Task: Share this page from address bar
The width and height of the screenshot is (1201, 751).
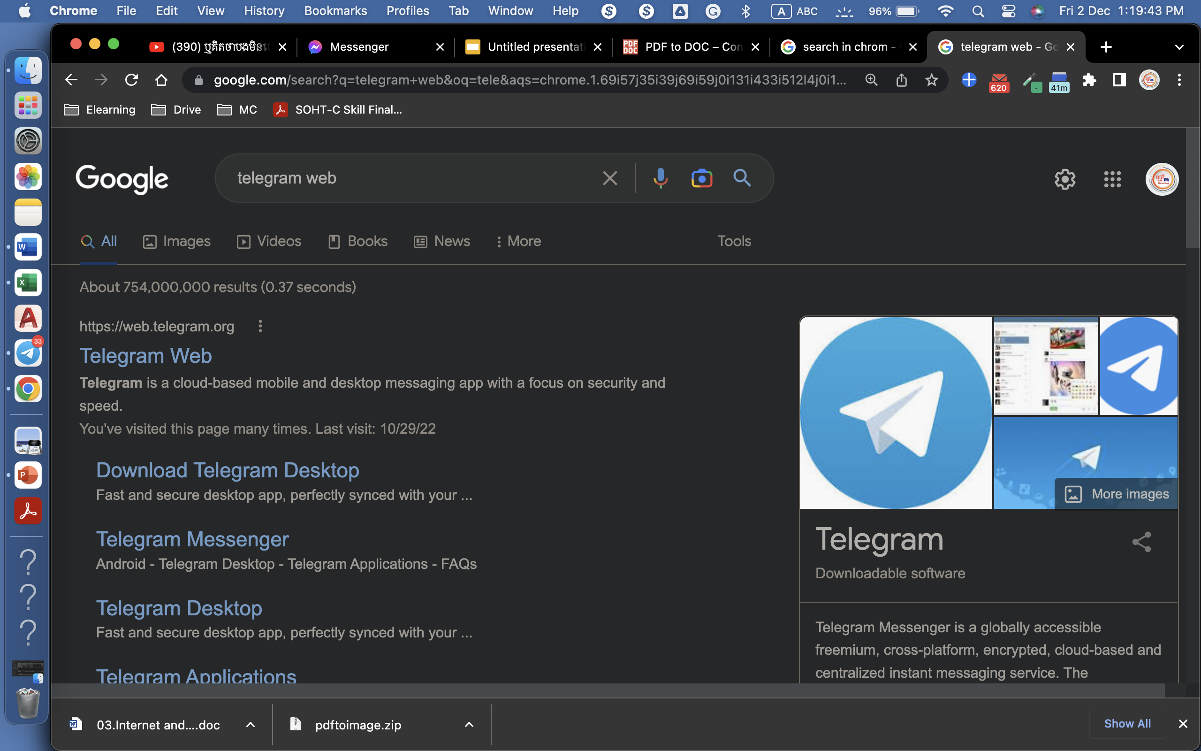Action: tap(901, 80)
